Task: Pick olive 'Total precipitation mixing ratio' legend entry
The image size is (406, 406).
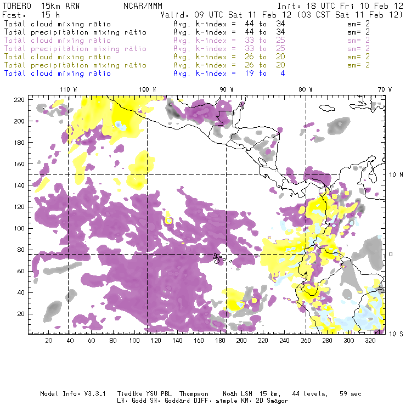Action: (75, 65)
